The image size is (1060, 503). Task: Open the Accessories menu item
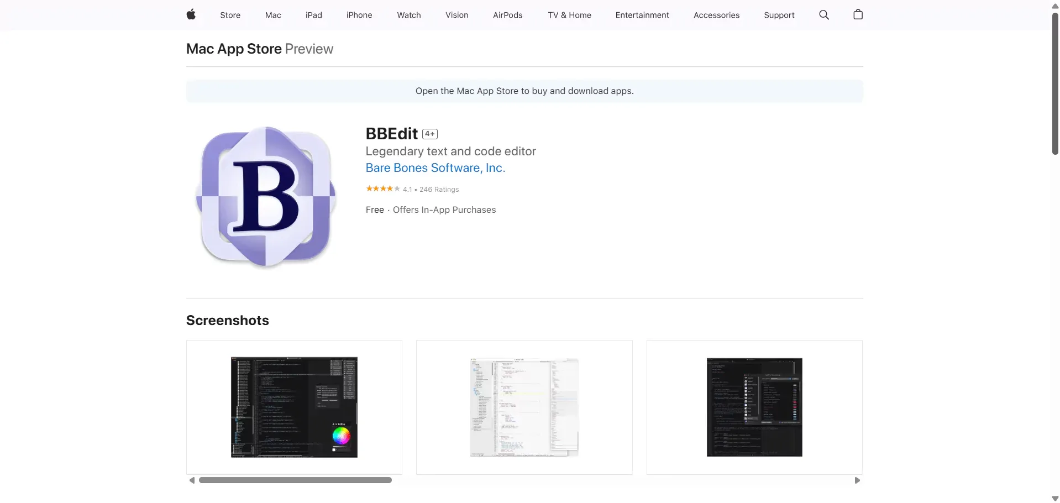[x=717, y=15]
